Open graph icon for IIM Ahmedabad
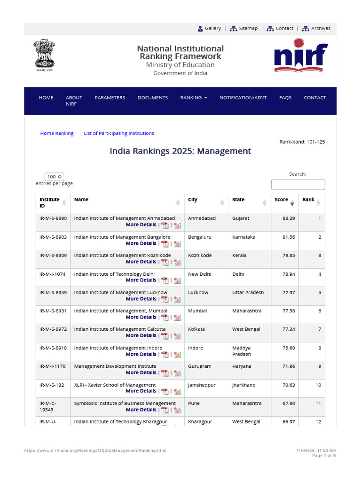The width and height of the screenshot is (361, 481). 177,225
